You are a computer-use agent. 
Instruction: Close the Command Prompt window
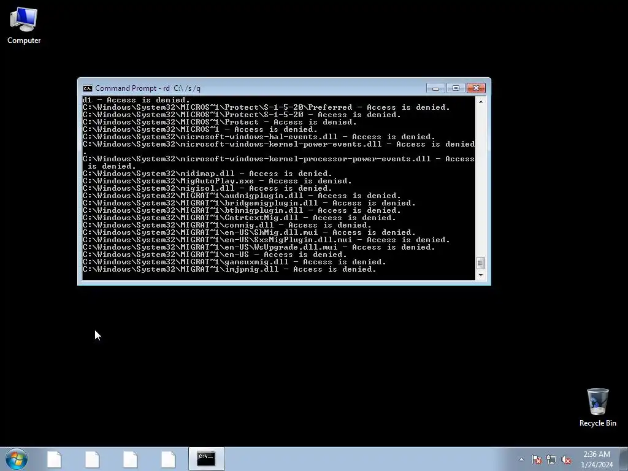click(x=476, y=88)
